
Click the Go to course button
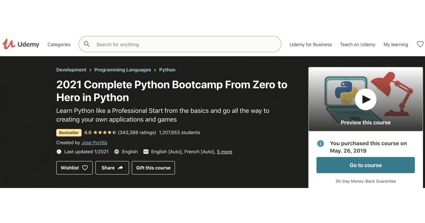(365, 165)
